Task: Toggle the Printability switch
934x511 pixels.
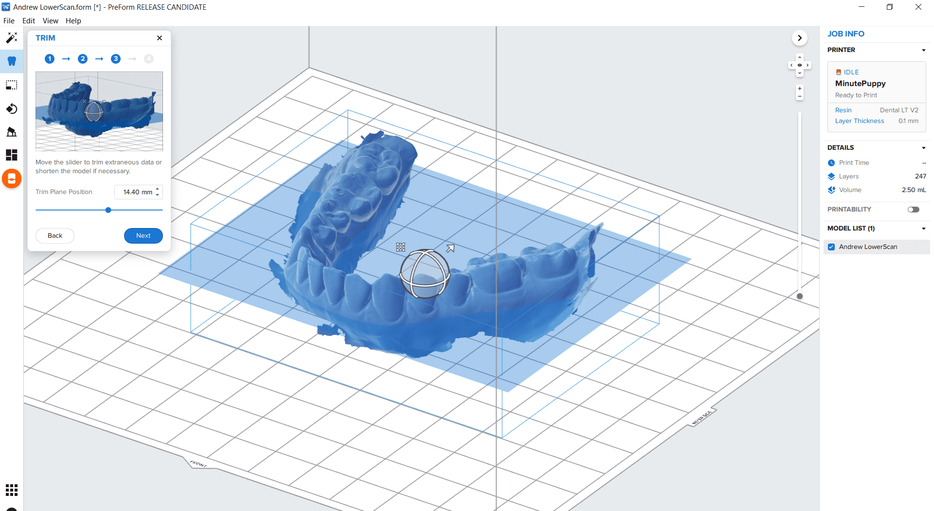Action: pyautogui.click(x=914, y=209)
